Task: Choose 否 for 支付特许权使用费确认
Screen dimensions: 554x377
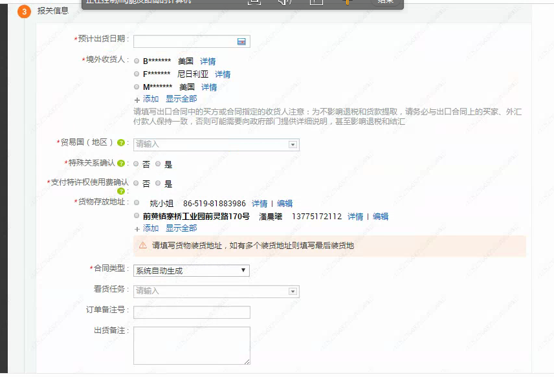Action: [x=137, y=184]
